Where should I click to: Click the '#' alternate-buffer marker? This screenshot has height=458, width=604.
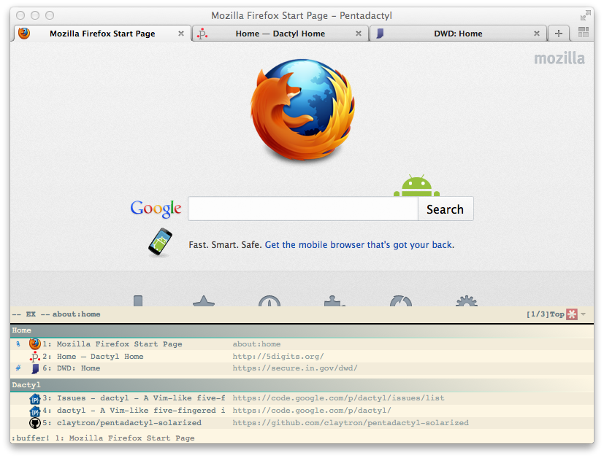pyautogui.click(x=18, y=368)
